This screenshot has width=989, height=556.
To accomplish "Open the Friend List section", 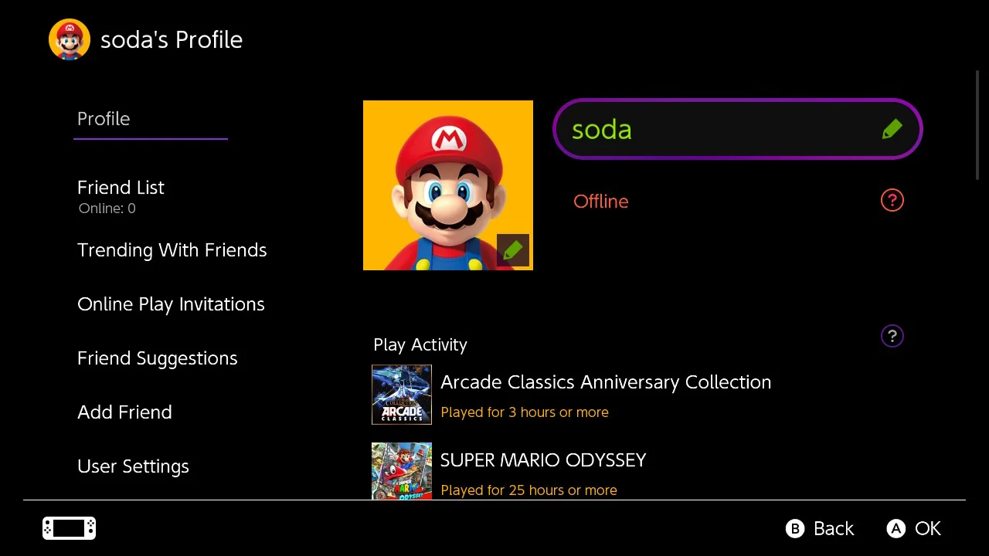I will click(121, 188).
